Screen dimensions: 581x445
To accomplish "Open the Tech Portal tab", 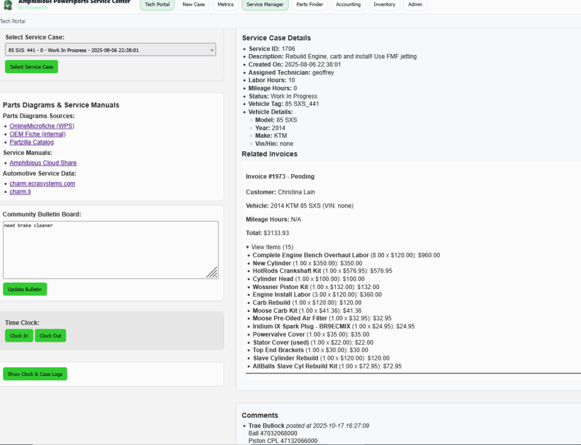I will pyautogui.click(x=157, y=5).
